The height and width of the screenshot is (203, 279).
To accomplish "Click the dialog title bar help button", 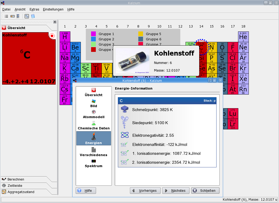I will click(210, 80).
